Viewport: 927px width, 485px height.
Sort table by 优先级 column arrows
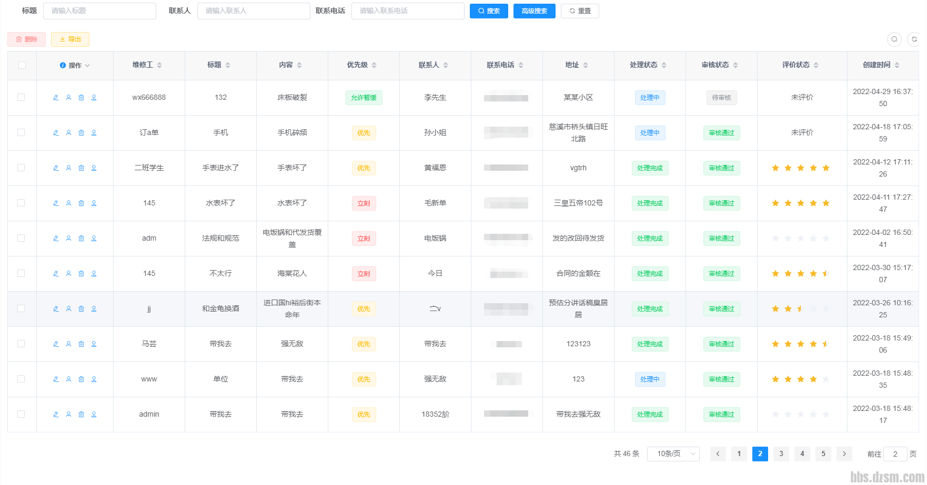point(374,65)
